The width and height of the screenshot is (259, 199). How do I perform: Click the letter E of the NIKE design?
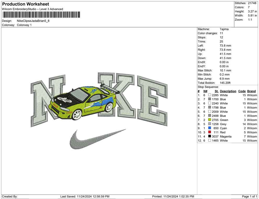[153, 101]
